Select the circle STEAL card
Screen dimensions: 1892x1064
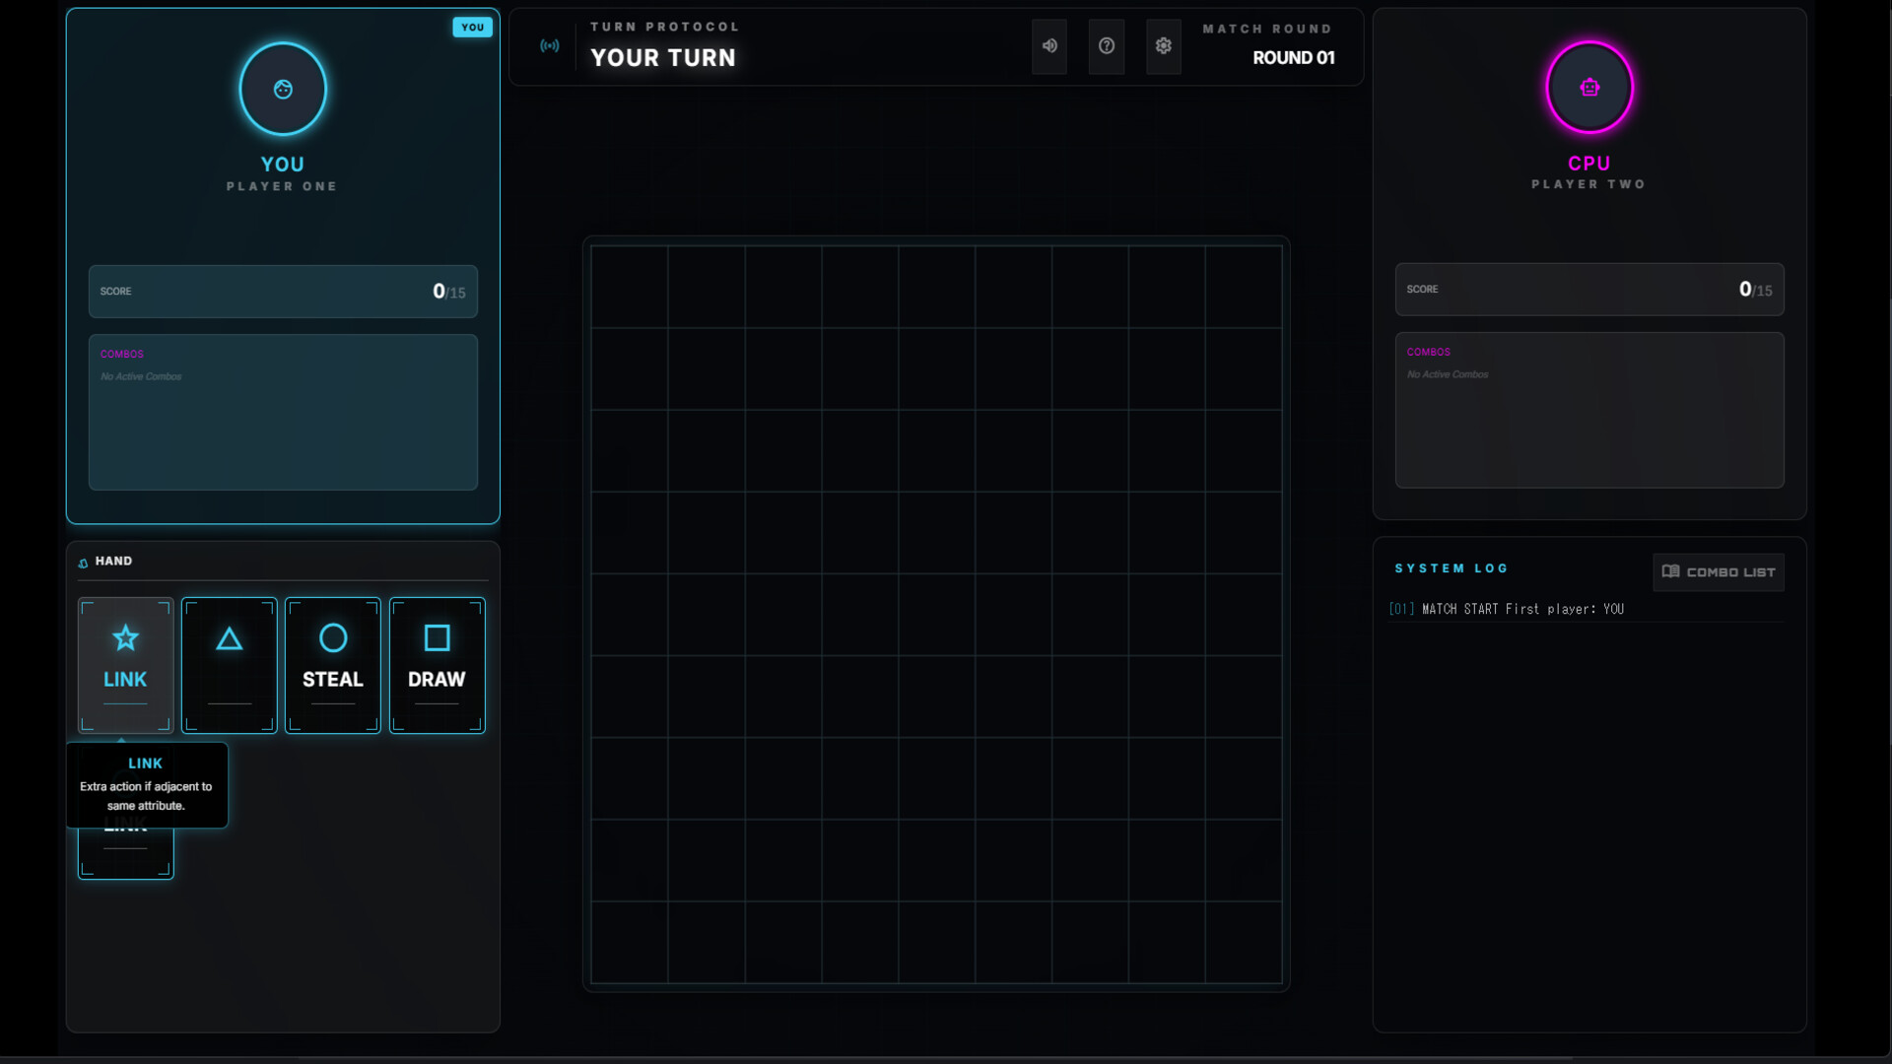pyautogui.click(x=333, y=665)
